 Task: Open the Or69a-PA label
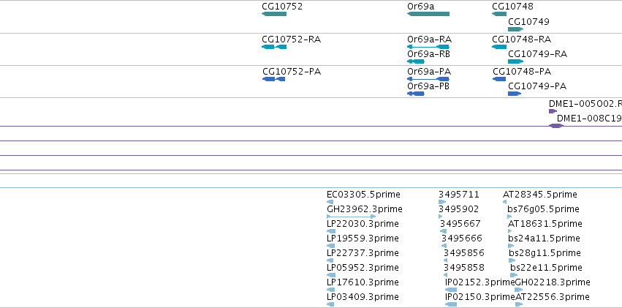coord(429,72)
